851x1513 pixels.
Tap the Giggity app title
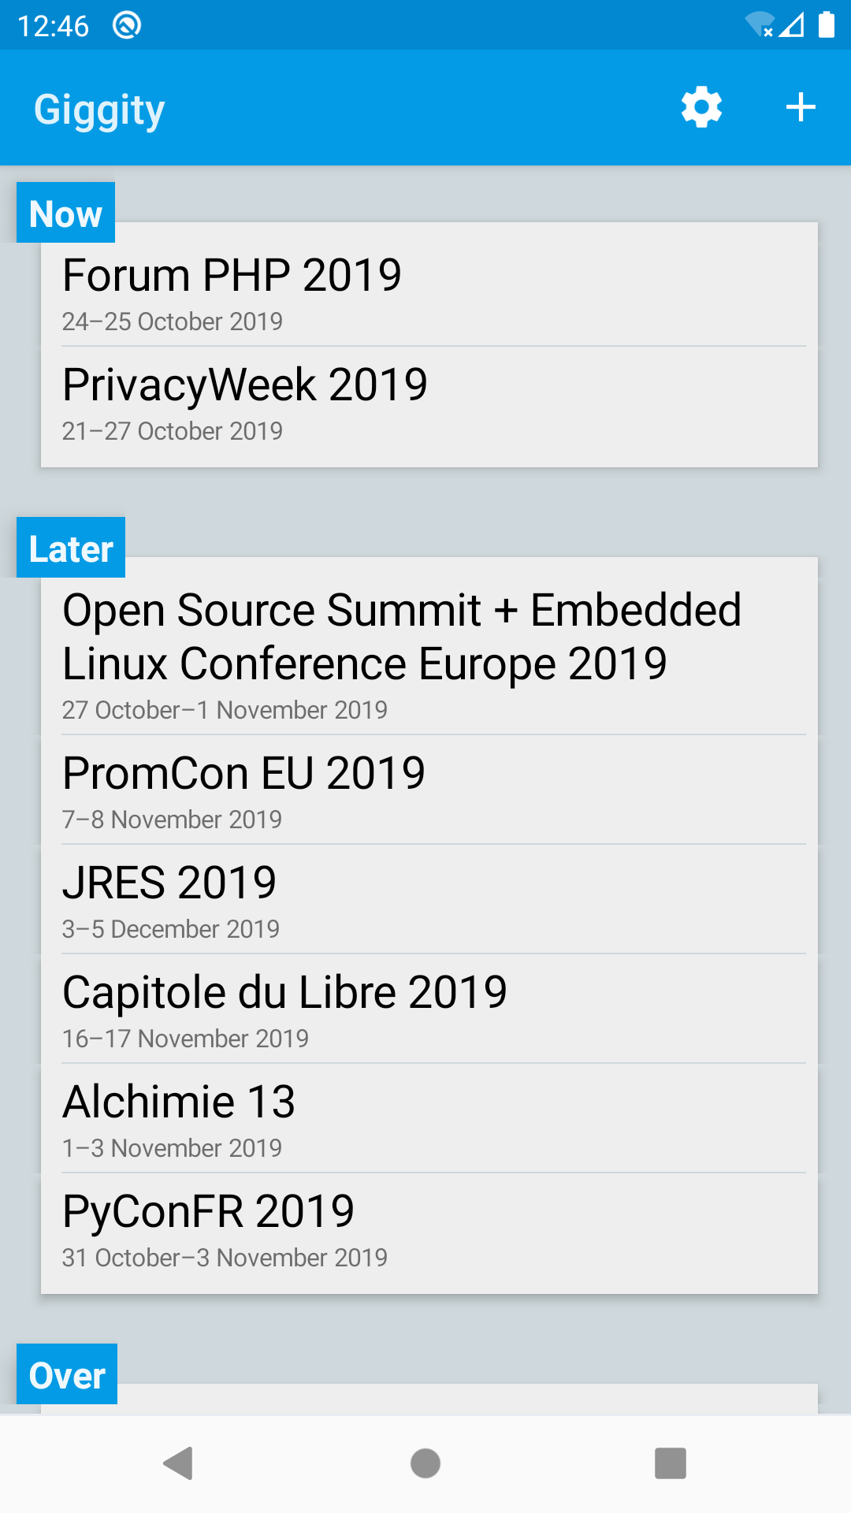[x=99, y=109]
